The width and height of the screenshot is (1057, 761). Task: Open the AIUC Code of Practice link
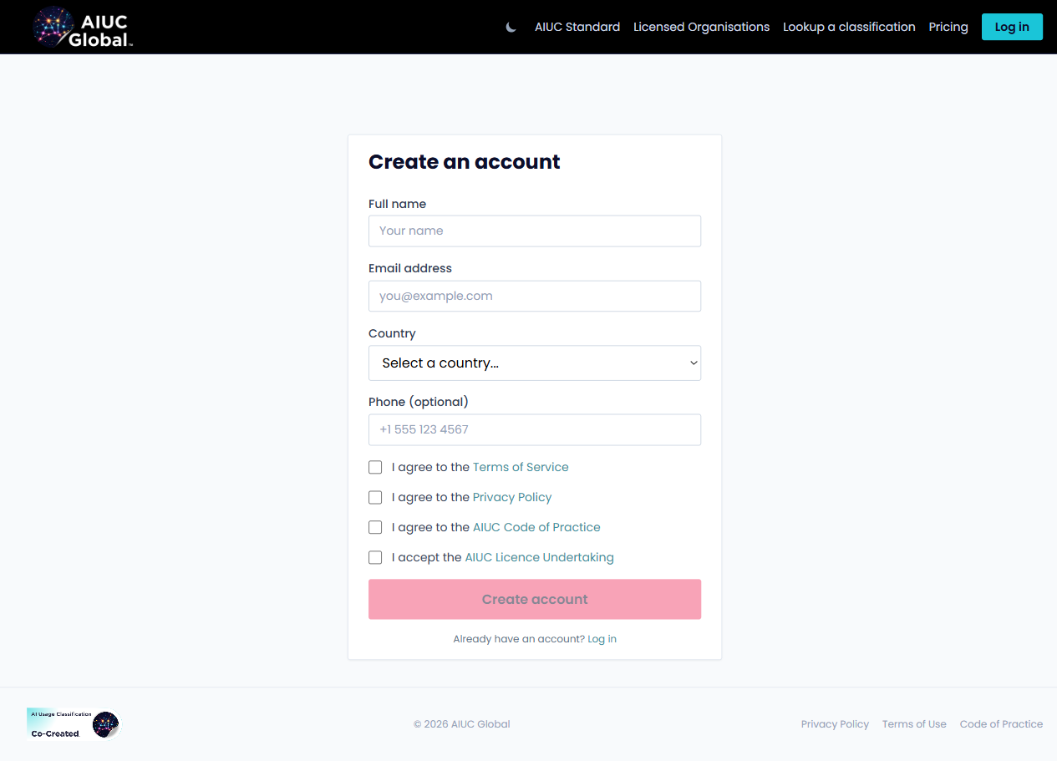[x=536, y=527]
